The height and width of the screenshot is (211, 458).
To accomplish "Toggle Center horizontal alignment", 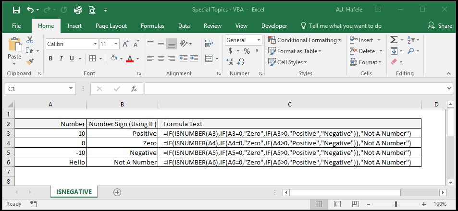I will [x=161, y=59].
